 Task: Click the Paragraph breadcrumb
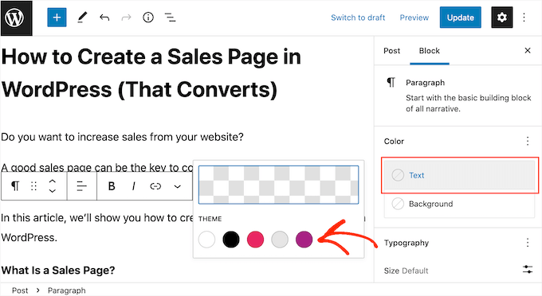point(67,290)
